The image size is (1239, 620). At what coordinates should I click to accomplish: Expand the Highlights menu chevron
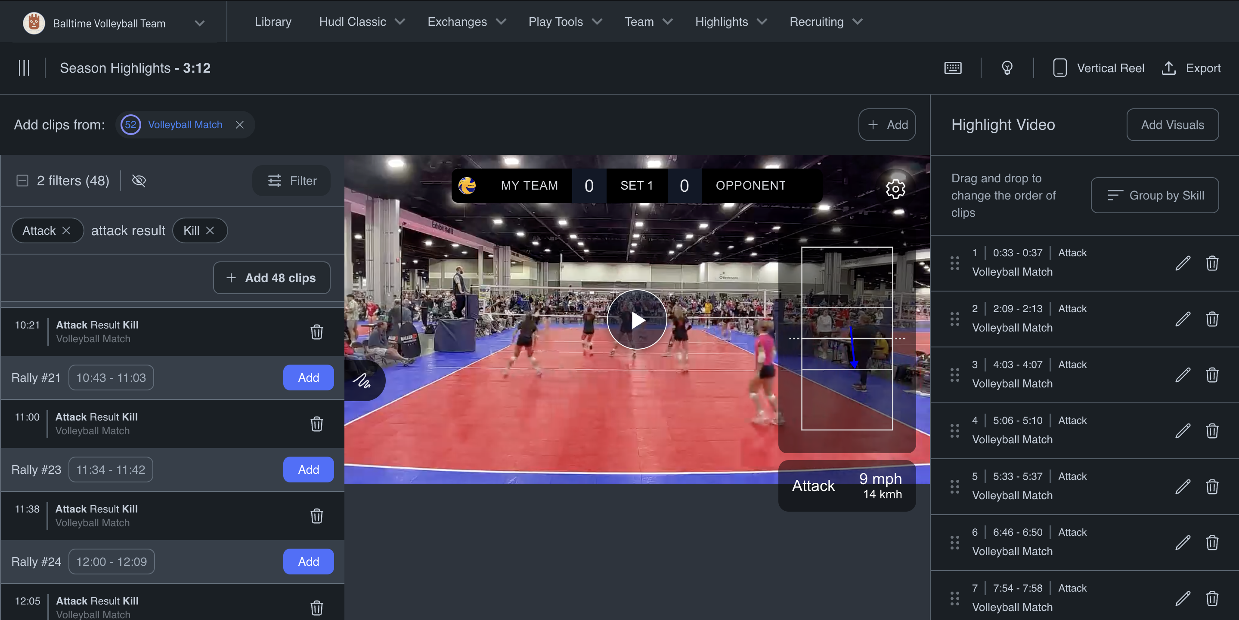(x=762, y=21)
